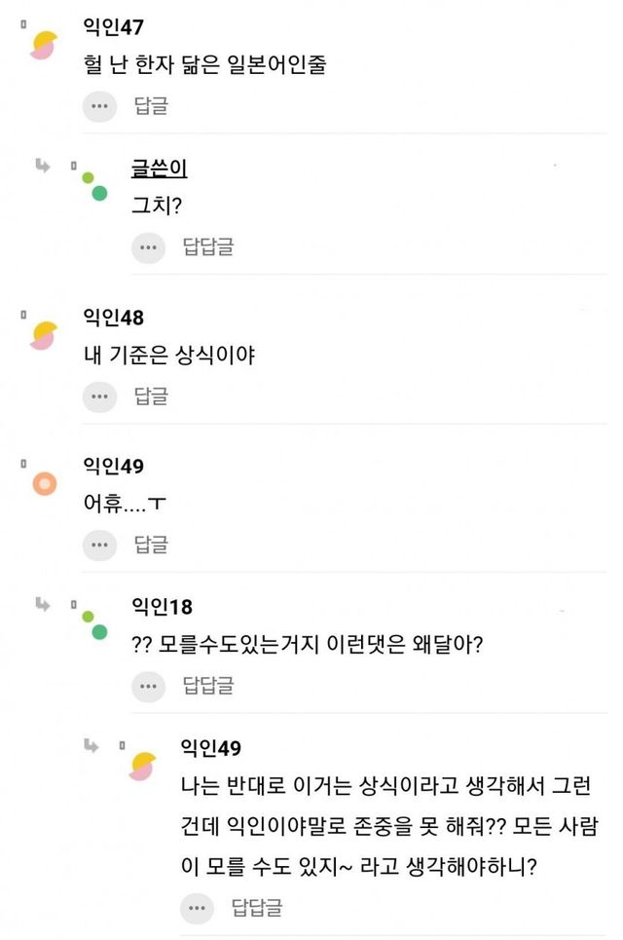Click 익인48's profile avatar
Screen dimensions: 623x940
[44, 335]
